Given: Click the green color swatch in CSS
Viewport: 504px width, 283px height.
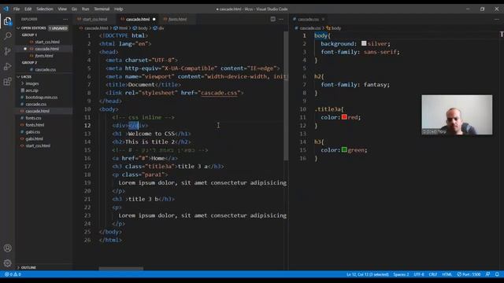Looking at the screenshot, I should pos(344,149).
